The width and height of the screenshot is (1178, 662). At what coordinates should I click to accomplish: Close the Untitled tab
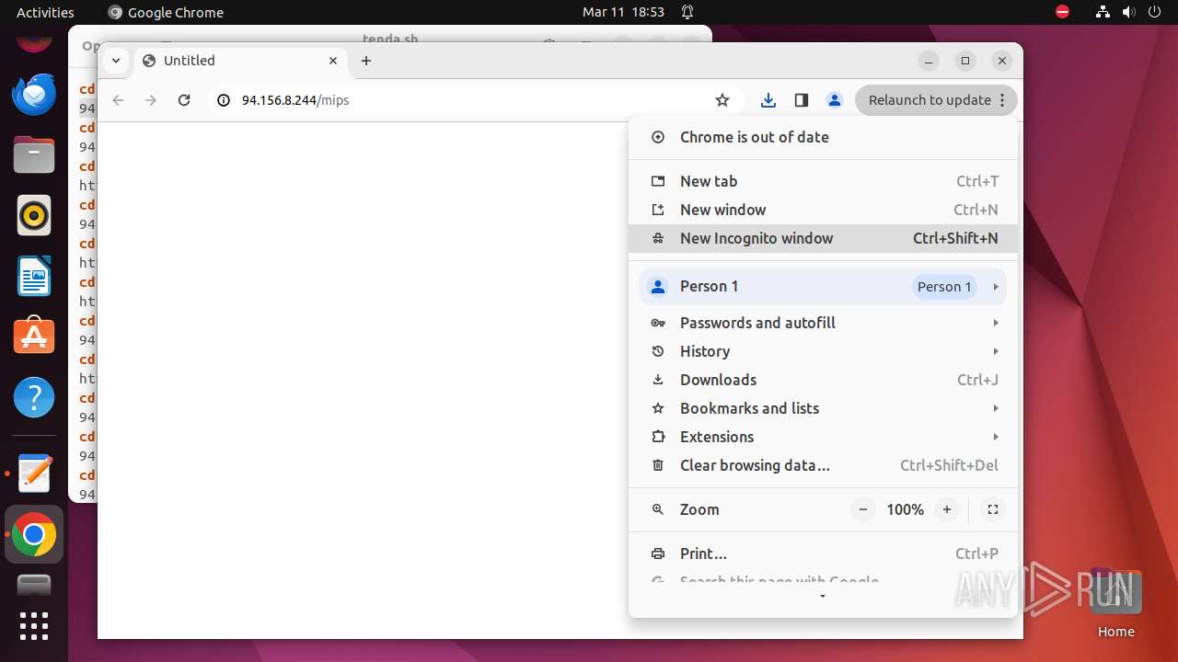pos(333,61)
